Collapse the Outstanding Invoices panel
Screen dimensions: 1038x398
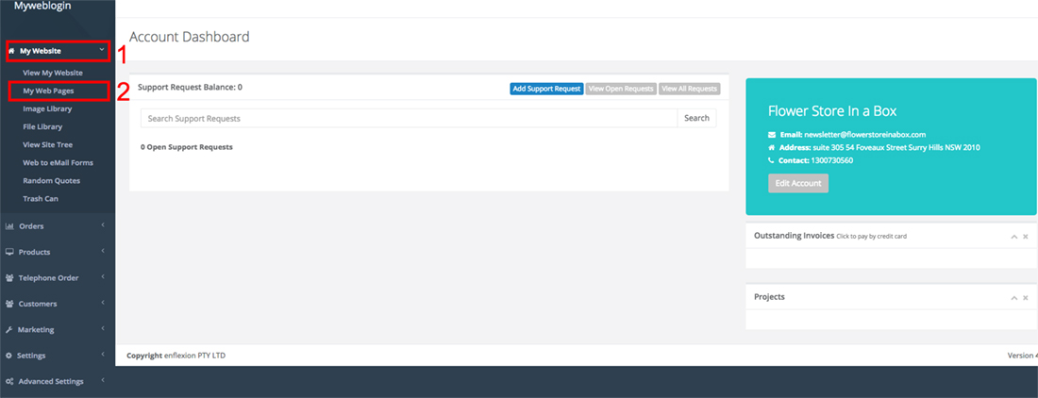tap(1013, 236)
